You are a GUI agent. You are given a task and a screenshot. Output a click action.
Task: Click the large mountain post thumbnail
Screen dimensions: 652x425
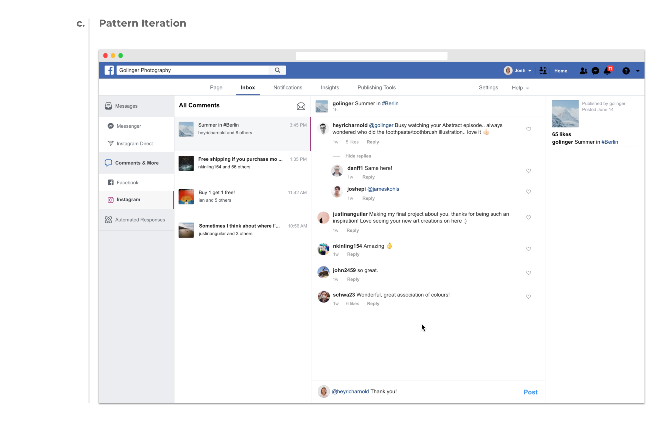(565, 114)
